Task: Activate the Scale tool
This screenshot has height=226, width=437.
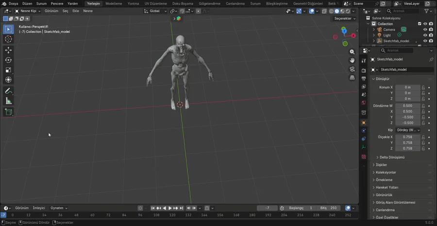Action: click(8, 70)
